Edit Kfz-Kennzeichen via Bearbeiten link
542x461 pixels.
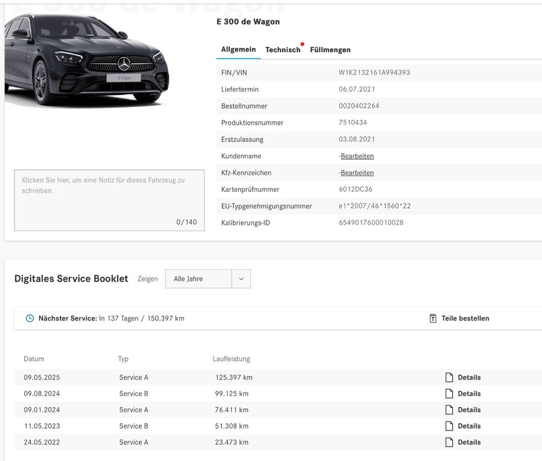point(357,173)
